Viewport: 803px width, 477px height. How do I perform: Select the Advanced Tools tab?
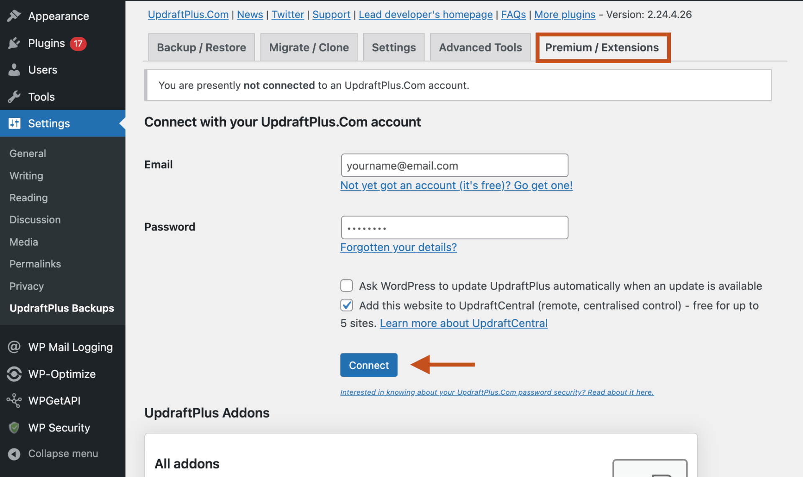click(480, 47)
